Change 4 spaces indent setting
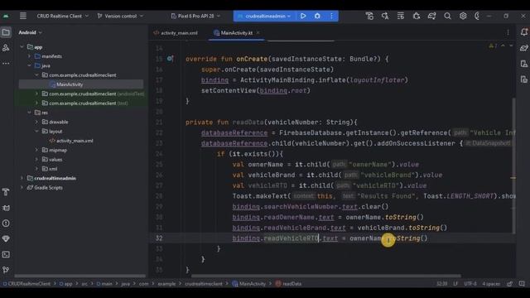530x298 pixels. coord(491,284)
